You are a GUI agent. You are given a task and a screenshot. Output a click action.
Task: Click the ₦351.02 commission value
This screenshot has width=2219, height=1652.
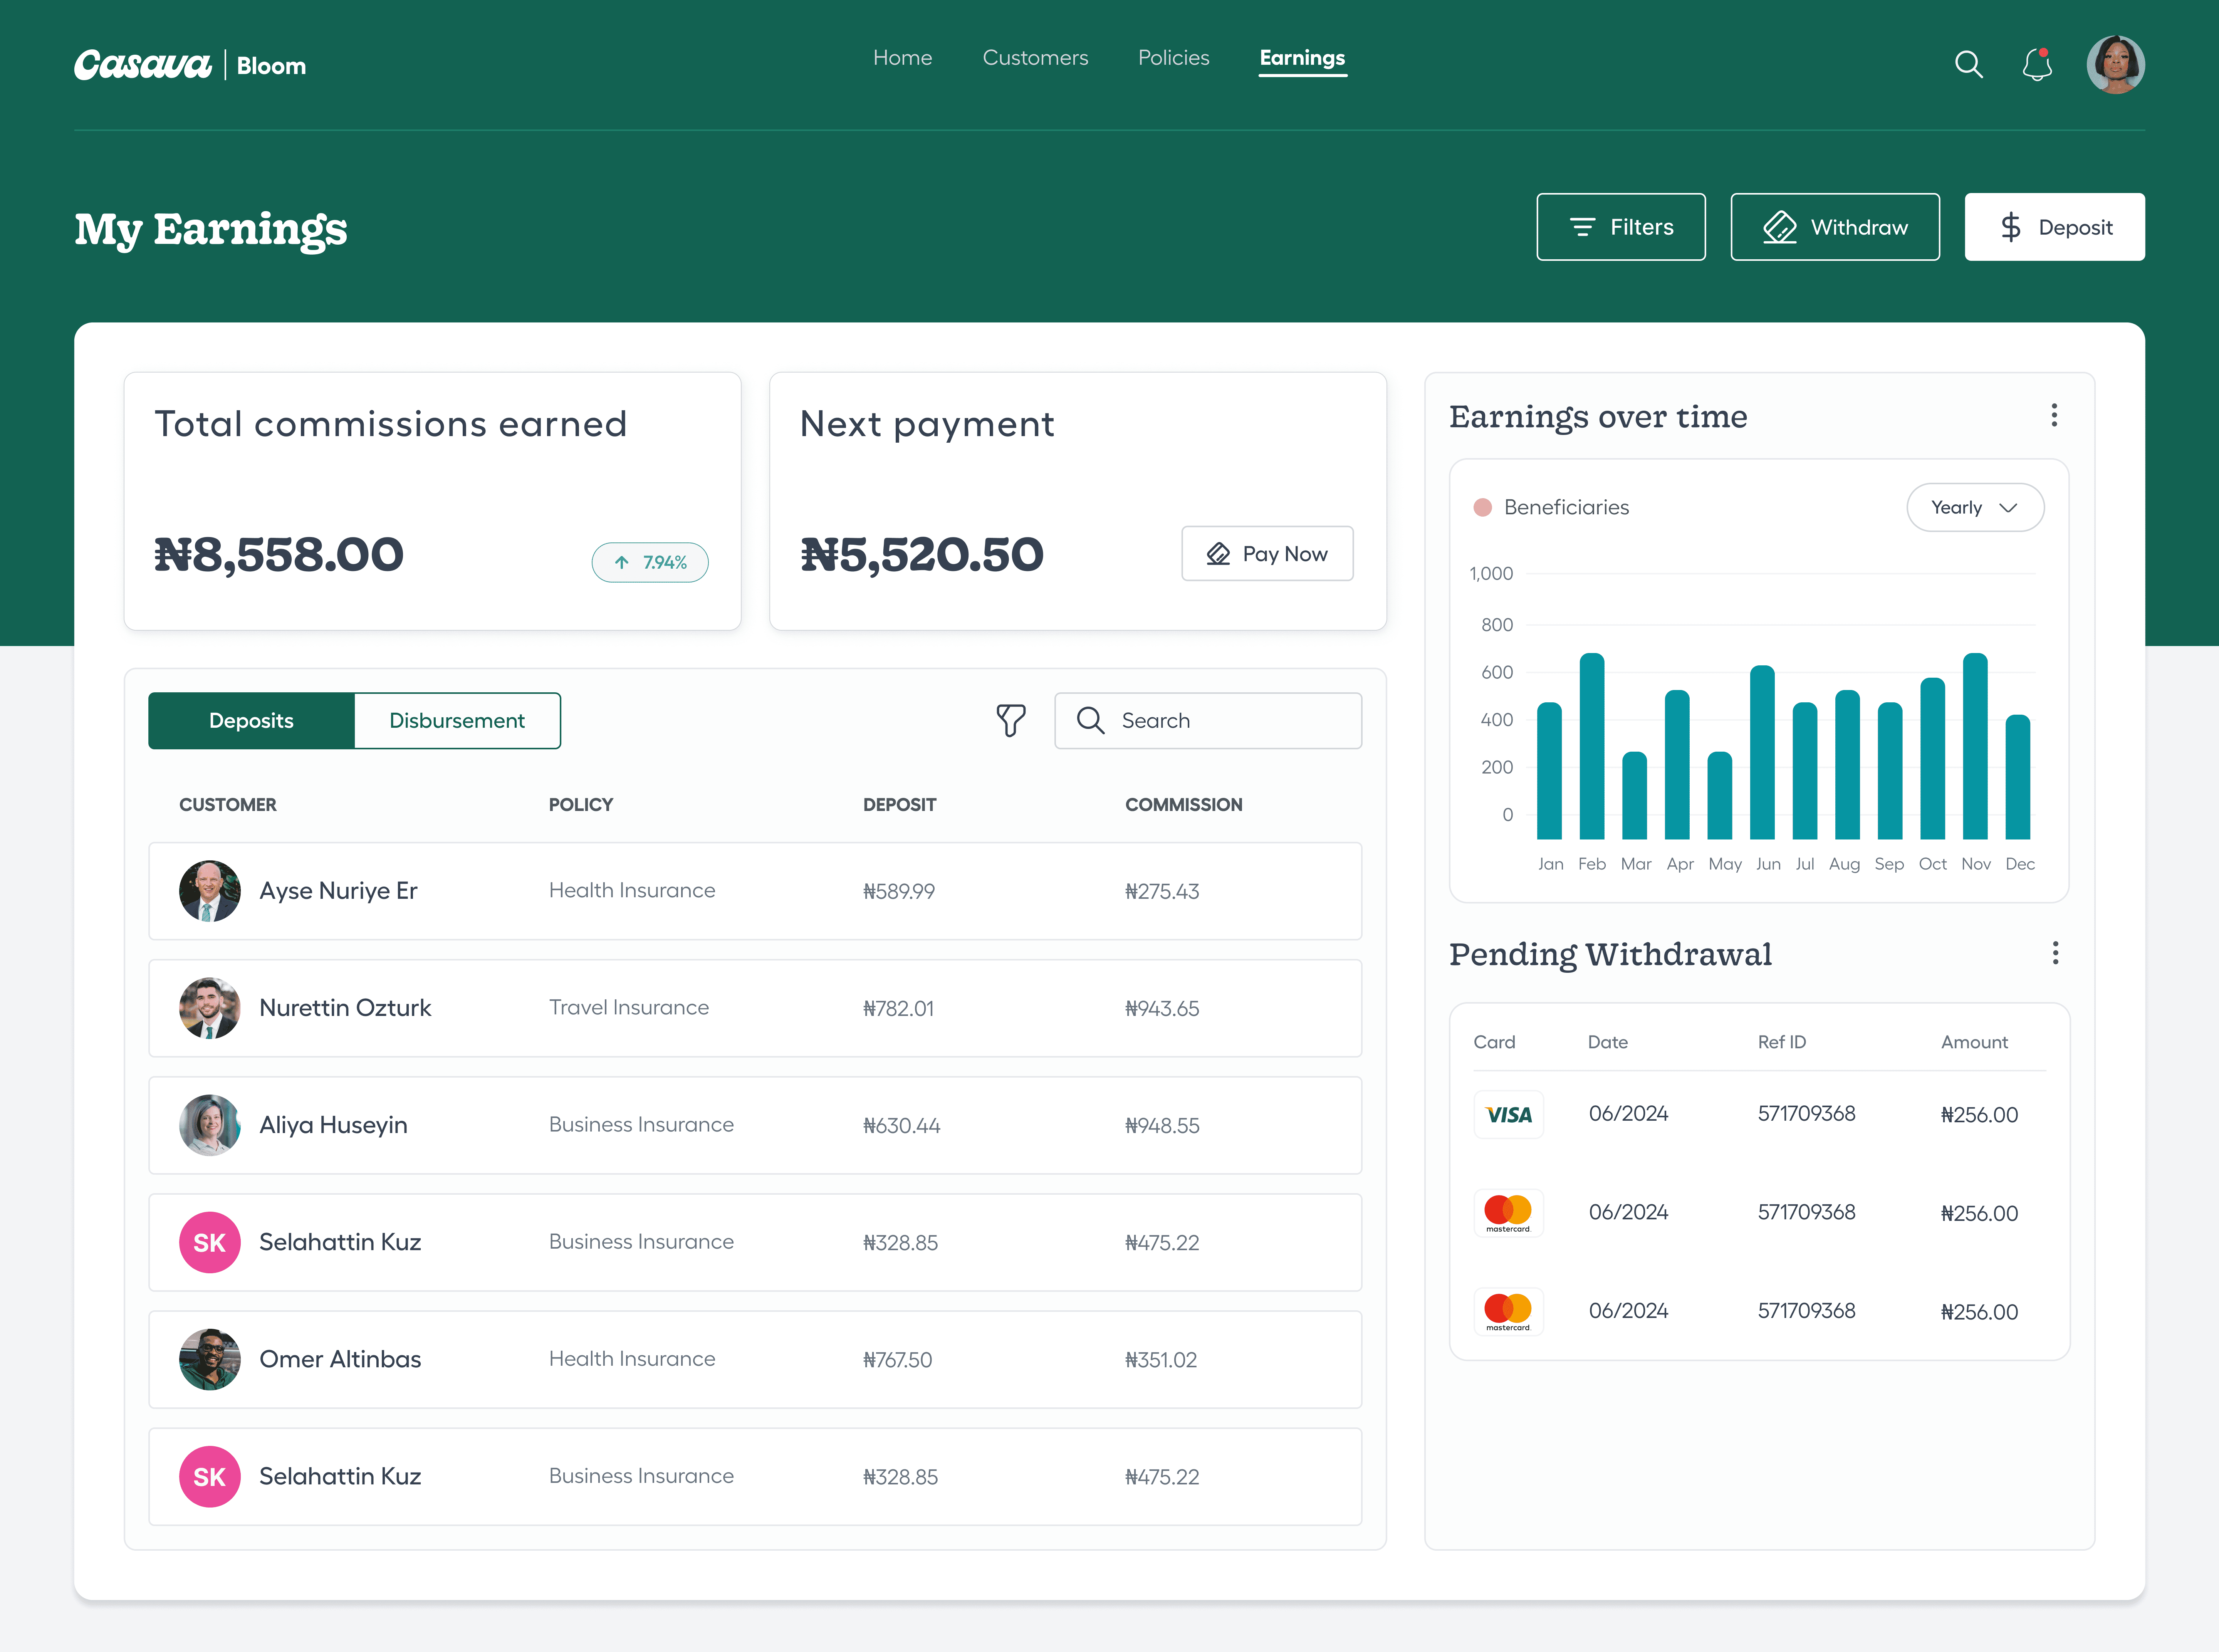(x=1161, y=1360)
